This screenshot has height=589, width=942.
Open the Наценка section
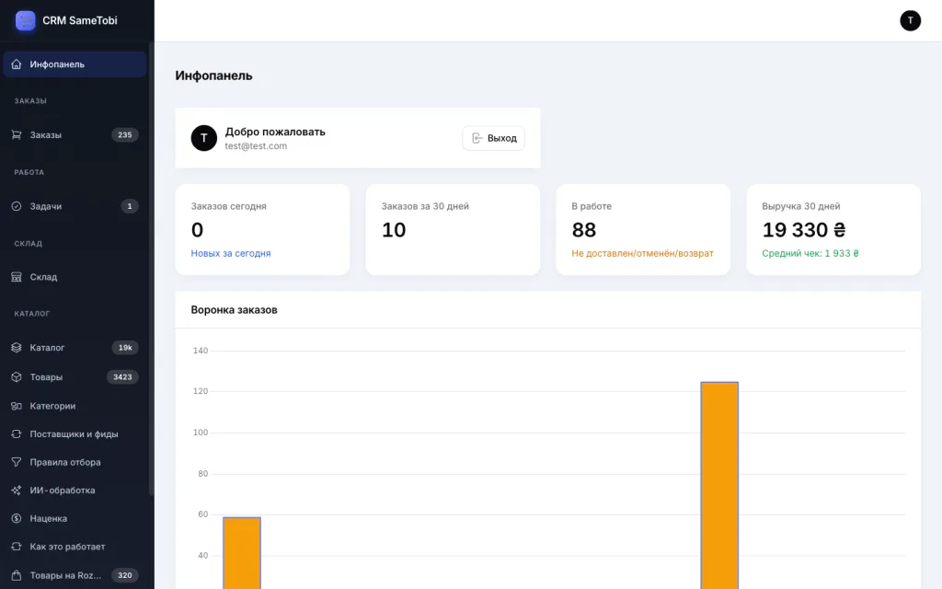(75, 518)
